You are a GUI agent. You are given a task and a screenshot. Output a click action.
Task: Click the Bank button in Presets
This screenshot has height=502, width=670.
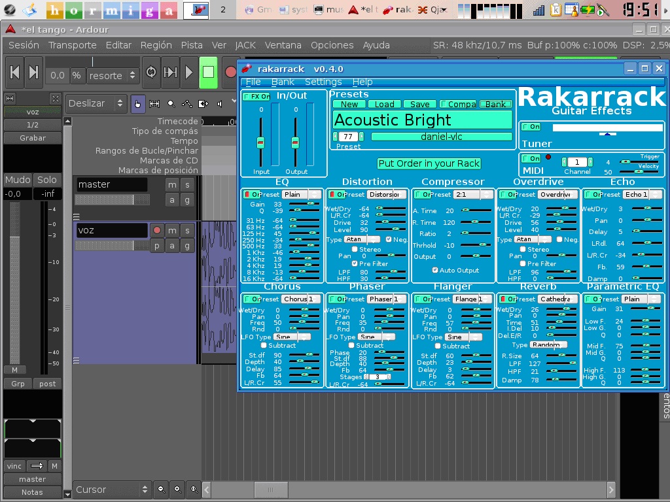pyautogui.click(x=495, y=104)
